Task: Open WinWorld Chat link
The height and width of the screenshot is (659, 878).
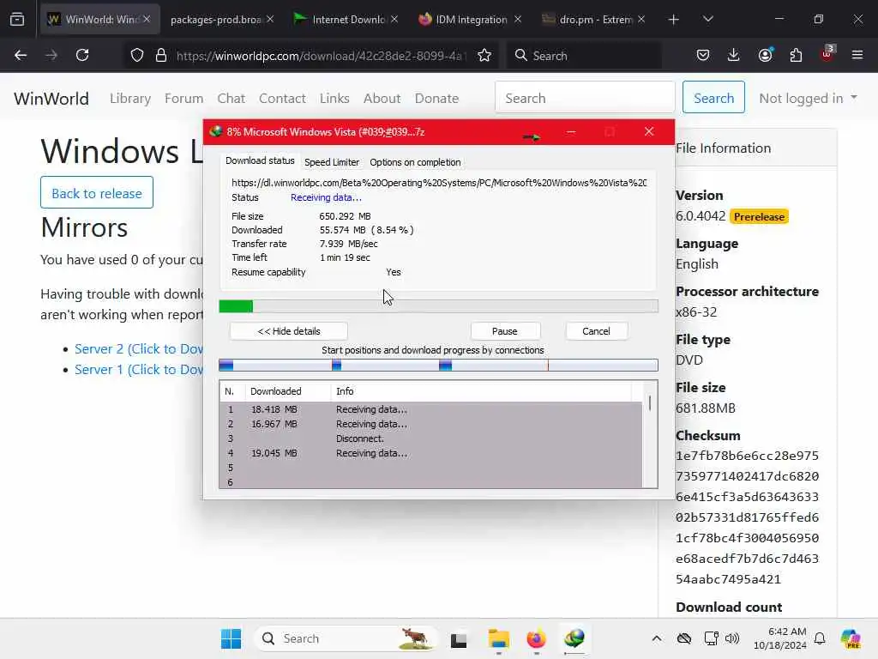Action: pos(232,98)
